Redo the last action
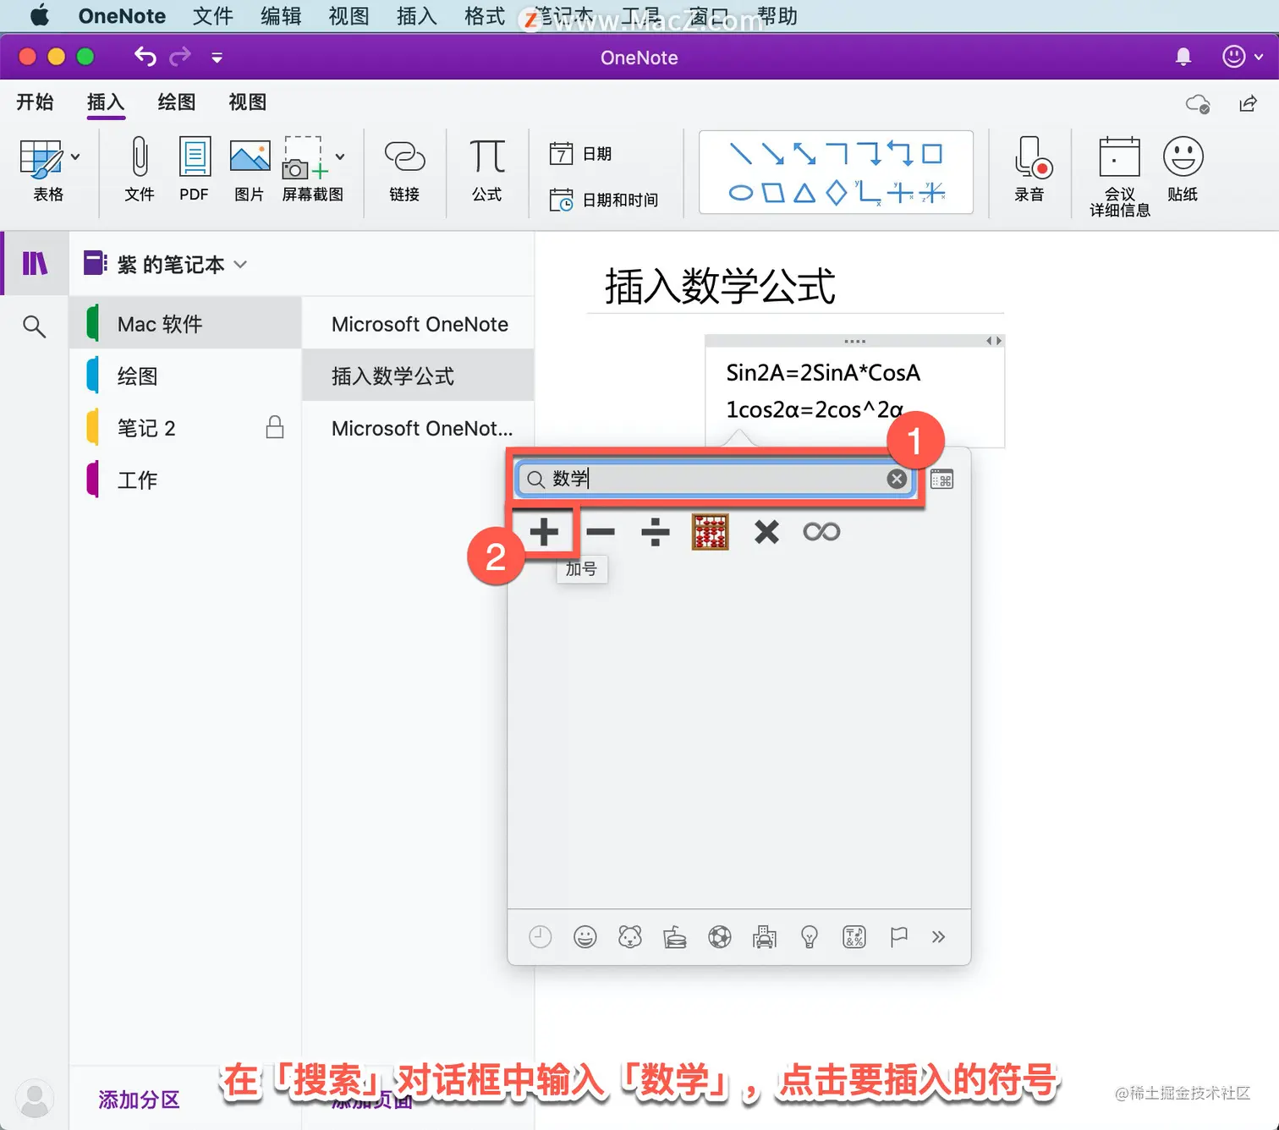The width and height of the screenshot is (1279, 1130). pyautogui.click(x=180, y=57)
